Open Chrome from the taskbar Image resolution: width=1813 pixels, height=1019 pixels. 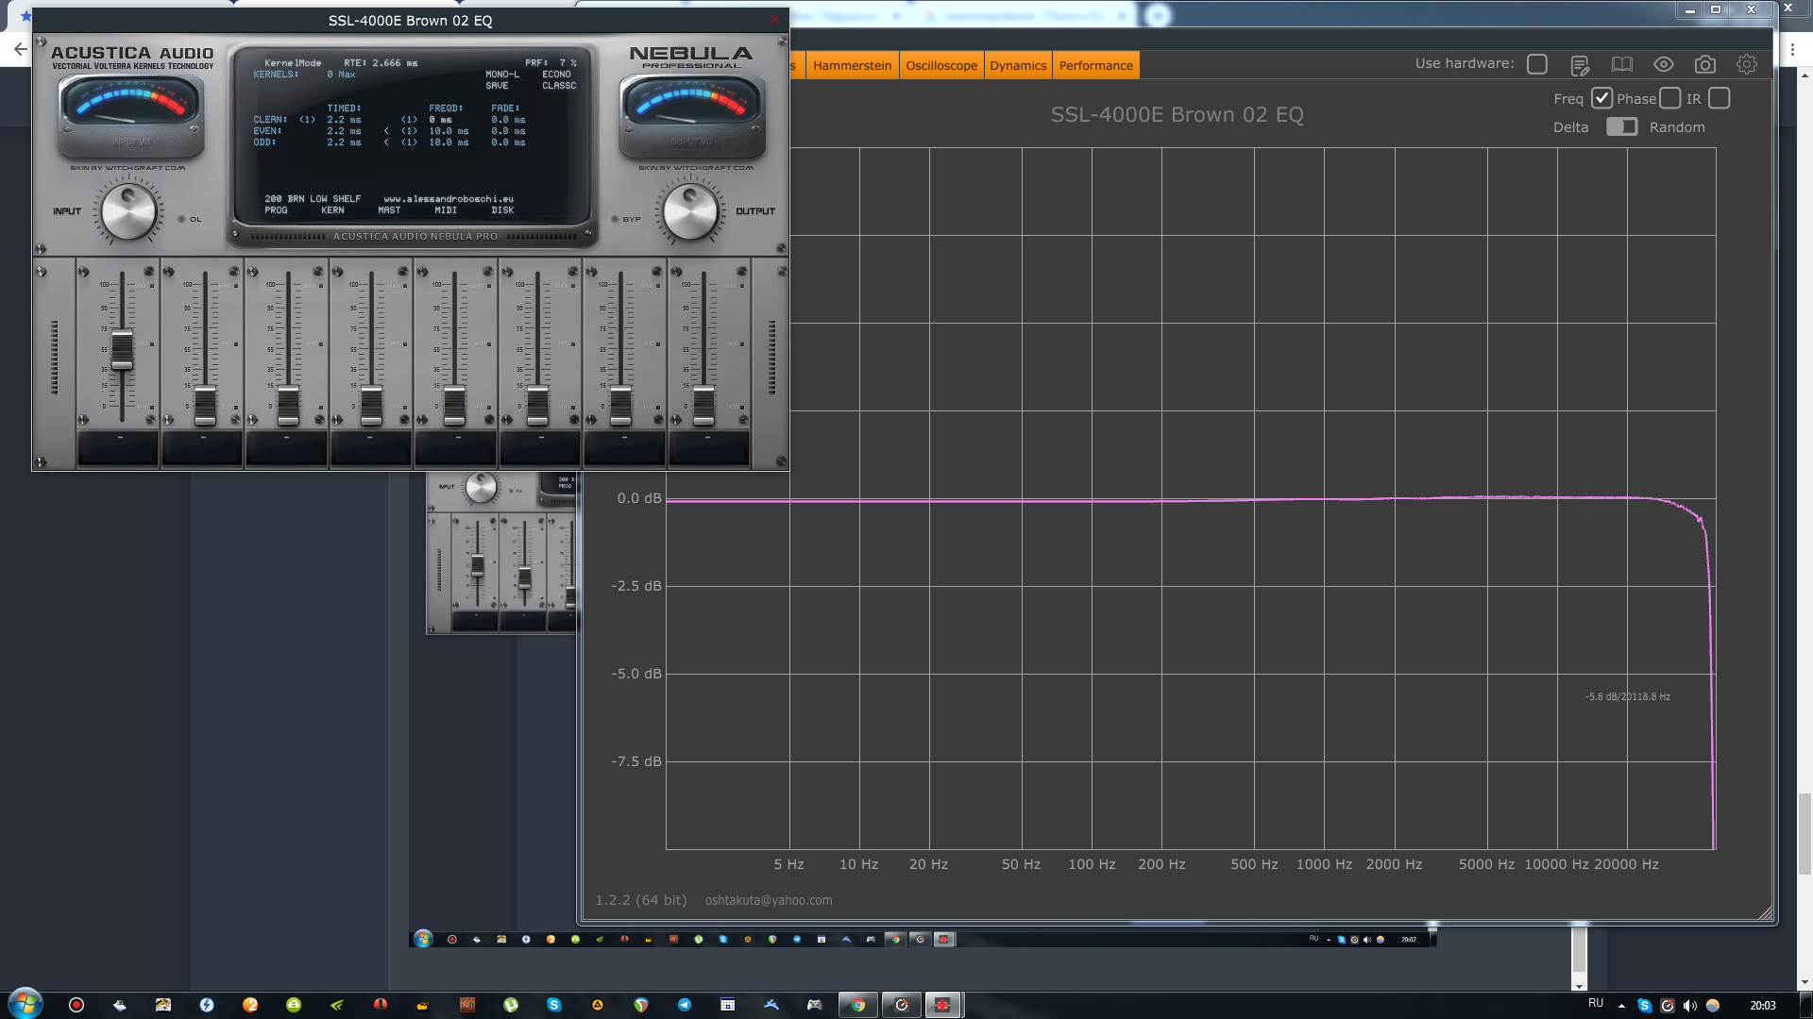click(858, 1005)
